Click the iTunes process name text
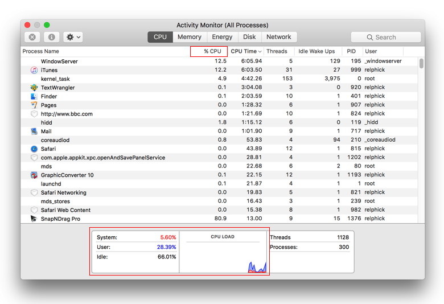 coord(49,70)
